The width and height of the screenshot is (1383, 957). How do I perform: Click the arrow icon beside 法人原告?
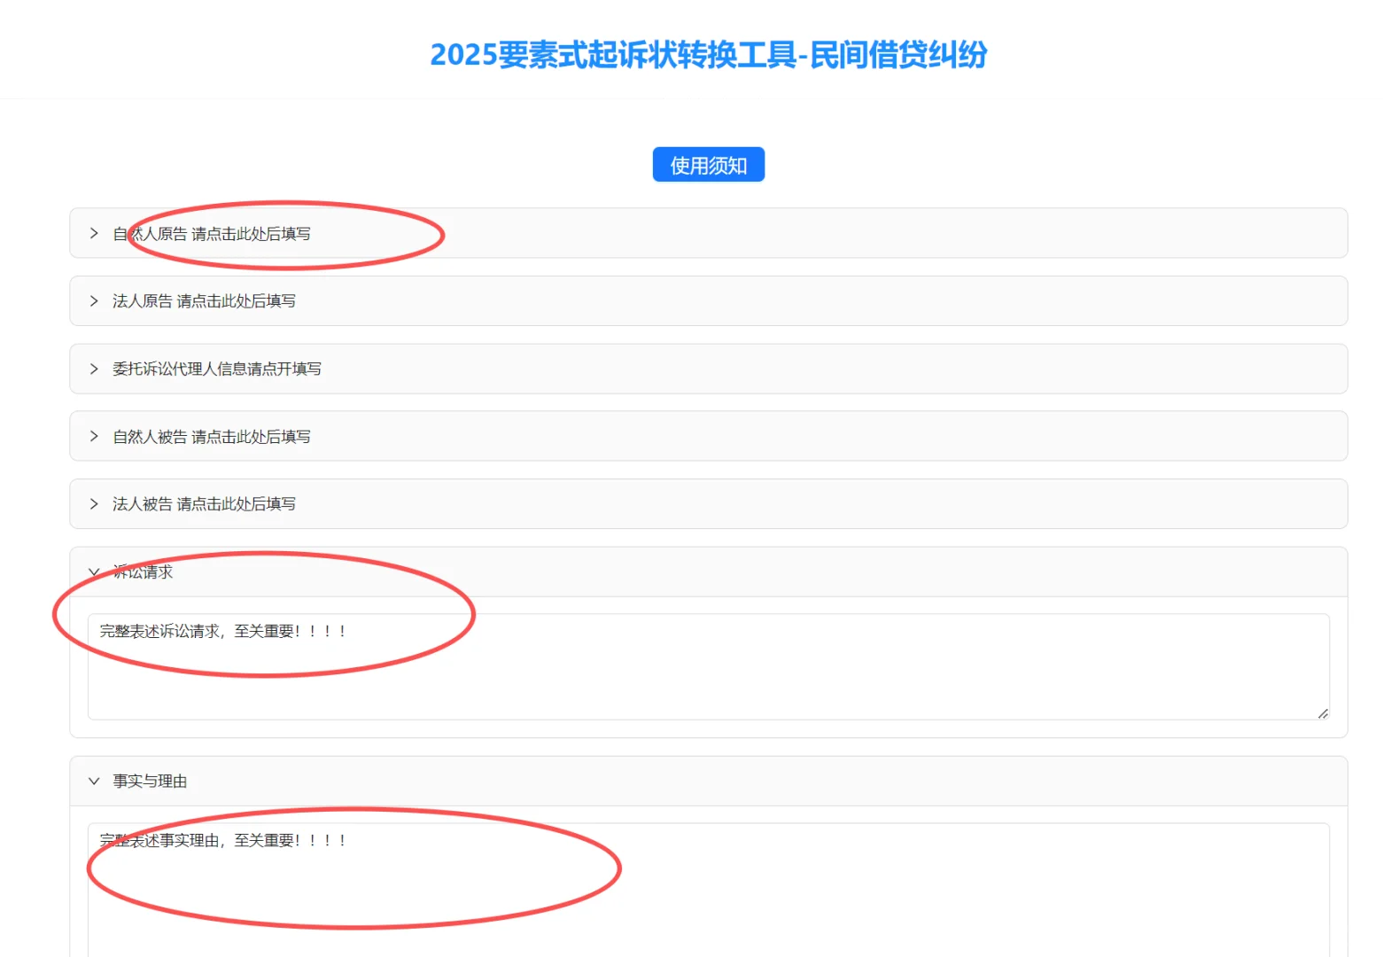[94, 301]
